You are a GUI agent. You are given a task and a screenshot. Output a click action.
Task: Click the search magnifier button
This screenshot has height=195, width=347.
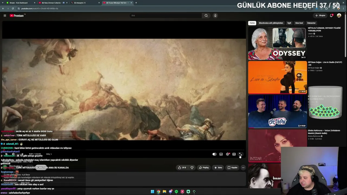pos(206,15)
